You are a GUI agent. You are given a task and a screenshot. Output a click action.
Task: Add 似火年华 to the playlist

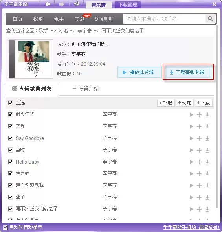[x=199, y=115]
